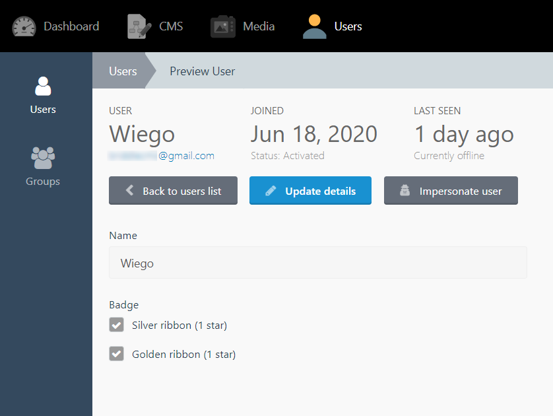Image resolution: width=553 pixels, height=416 pixels.
Task: Open the Users top menu label
Action: coord(348,26)
